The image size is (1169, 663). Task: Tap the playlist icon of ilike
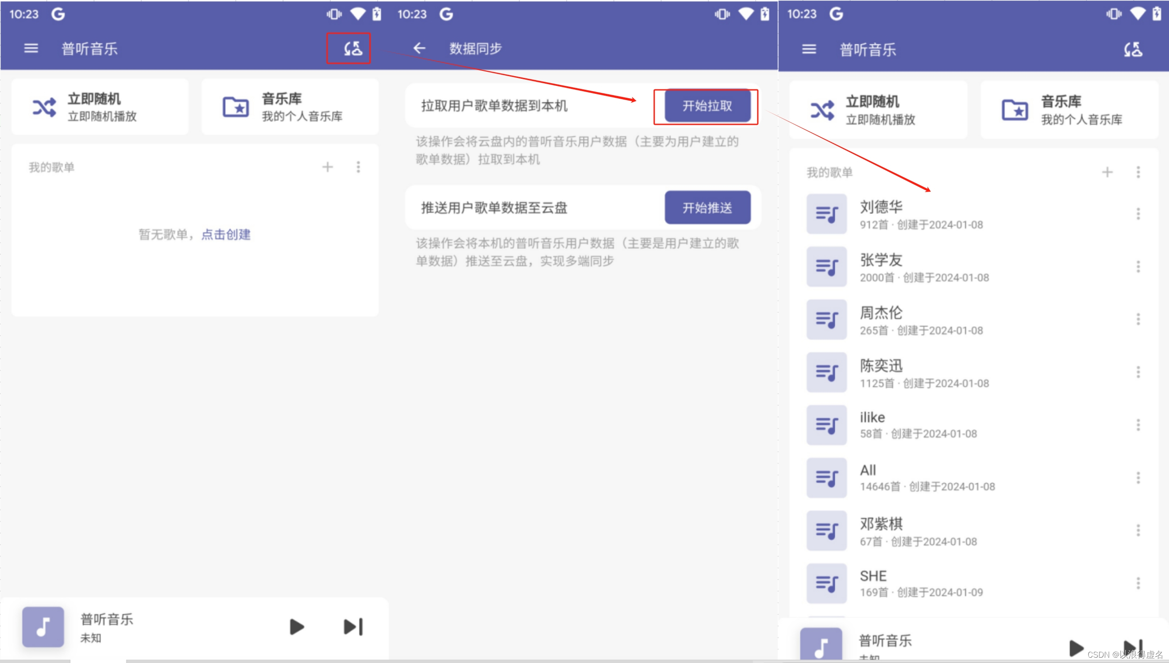[826, 425]
